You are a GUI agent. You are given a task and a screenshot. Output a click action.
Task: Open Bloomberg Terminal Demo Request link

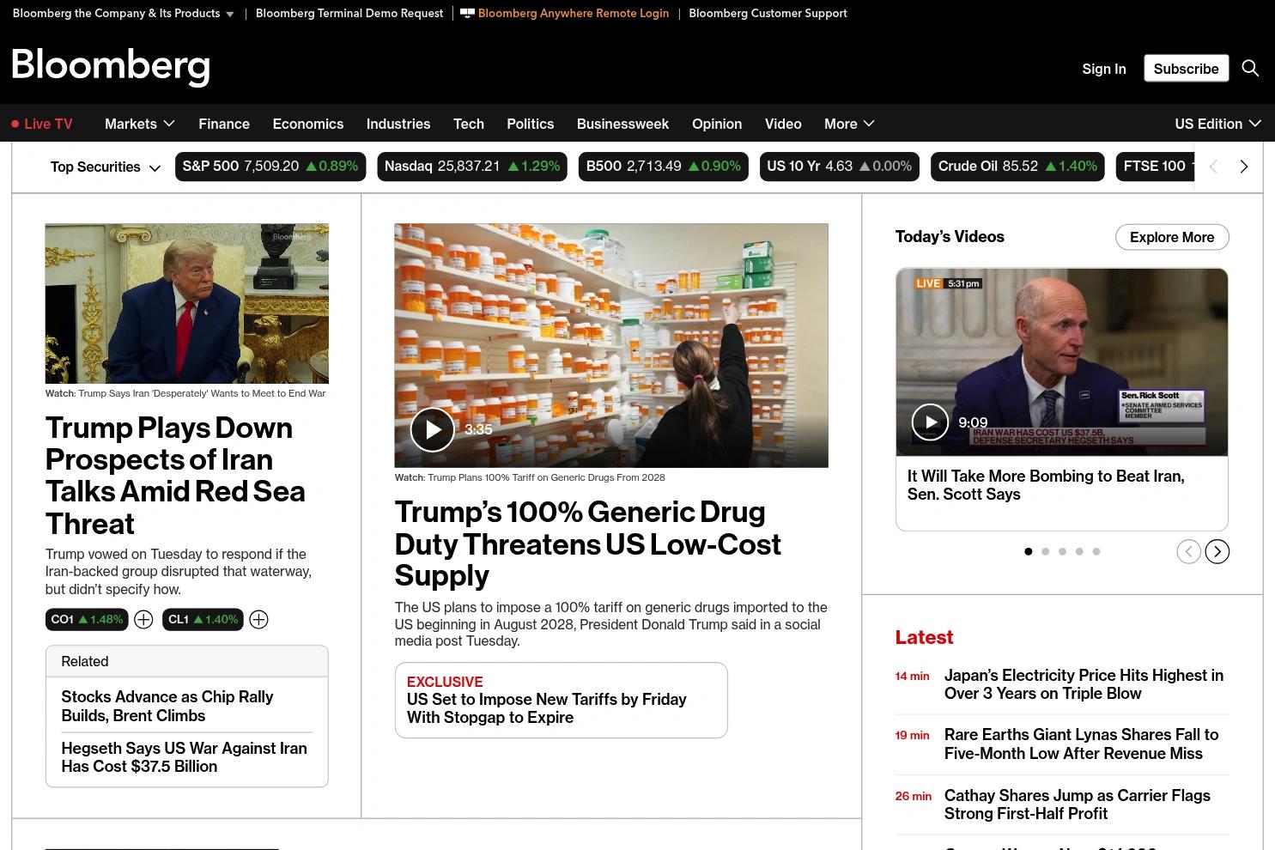349,13
